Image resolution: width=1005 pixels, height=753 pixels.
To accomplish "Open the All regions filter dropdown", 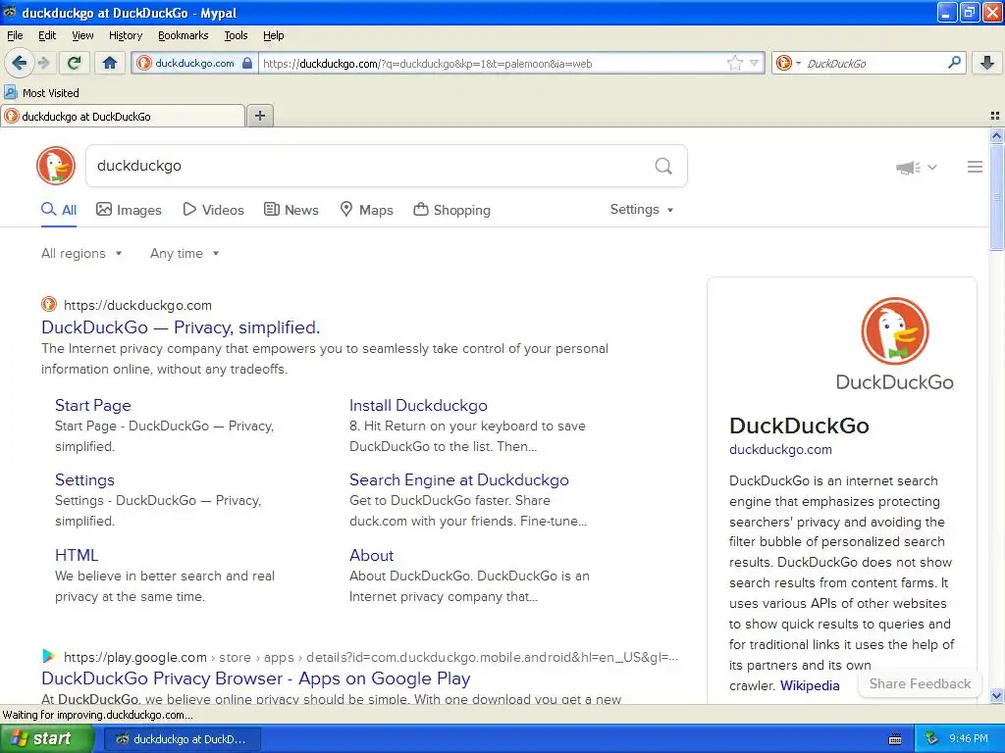I will tap(81, 254).
